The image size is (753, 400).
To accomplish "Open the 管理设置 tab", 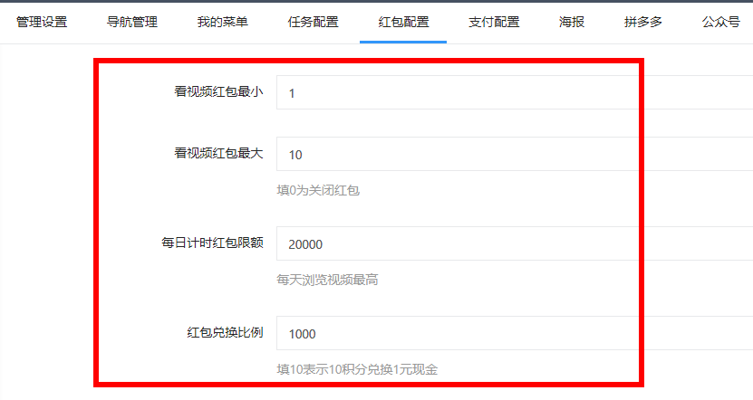I will [42, 22].
